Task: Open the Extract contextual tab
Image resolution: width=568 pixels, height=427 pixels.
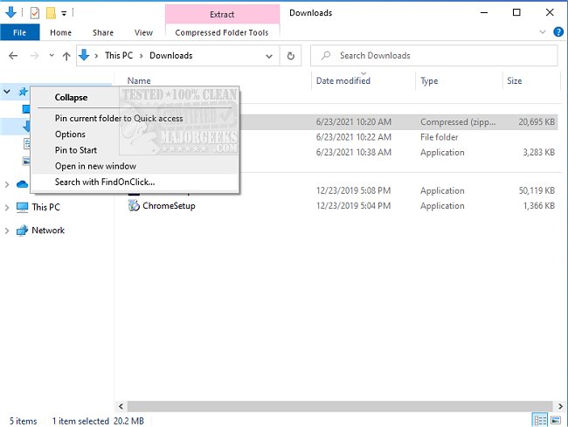Action: (x=222, y=14)
